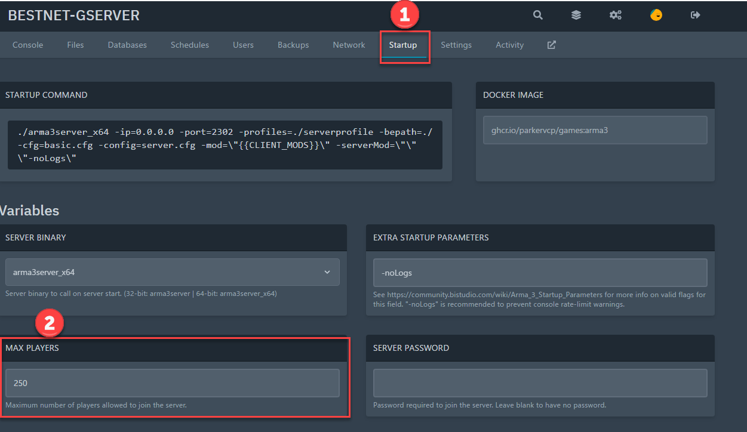Open the Files tab
Screen dimensions: 747x432
click(75, 45)
